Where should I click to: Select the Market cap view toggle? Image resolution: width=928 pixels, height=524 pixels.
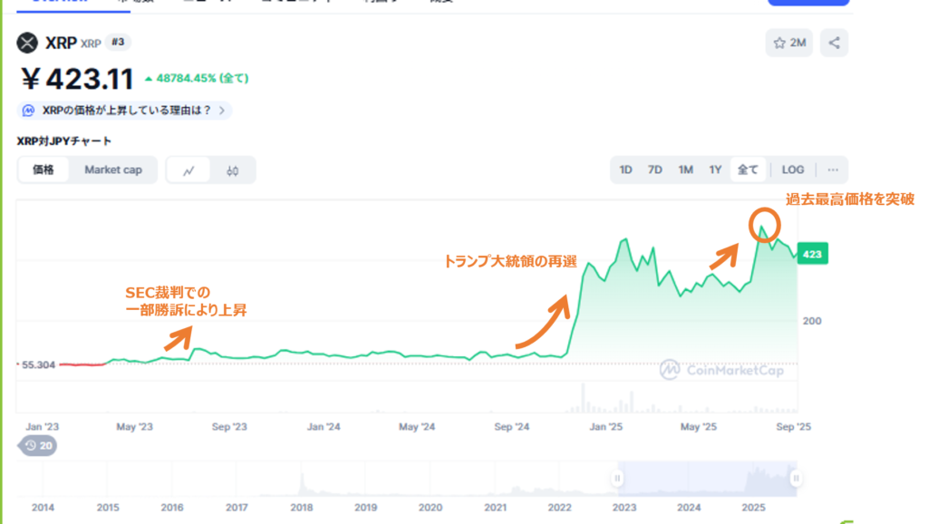pyautogui.click(x=113, y=170)
